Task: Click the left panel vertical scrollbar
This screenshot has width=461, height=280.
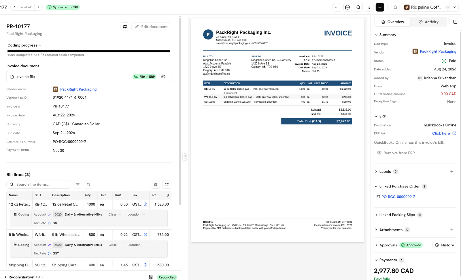Action: click(x=180, y=112)
